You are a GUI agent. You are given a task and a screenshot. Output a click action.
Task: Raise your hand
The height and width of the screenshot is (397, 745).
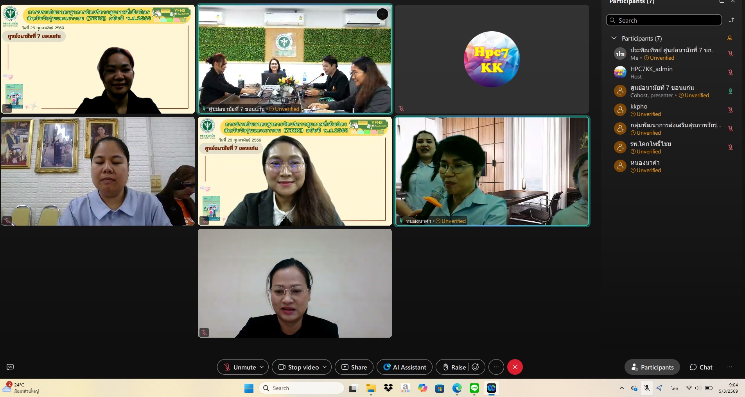coord(454,367)
